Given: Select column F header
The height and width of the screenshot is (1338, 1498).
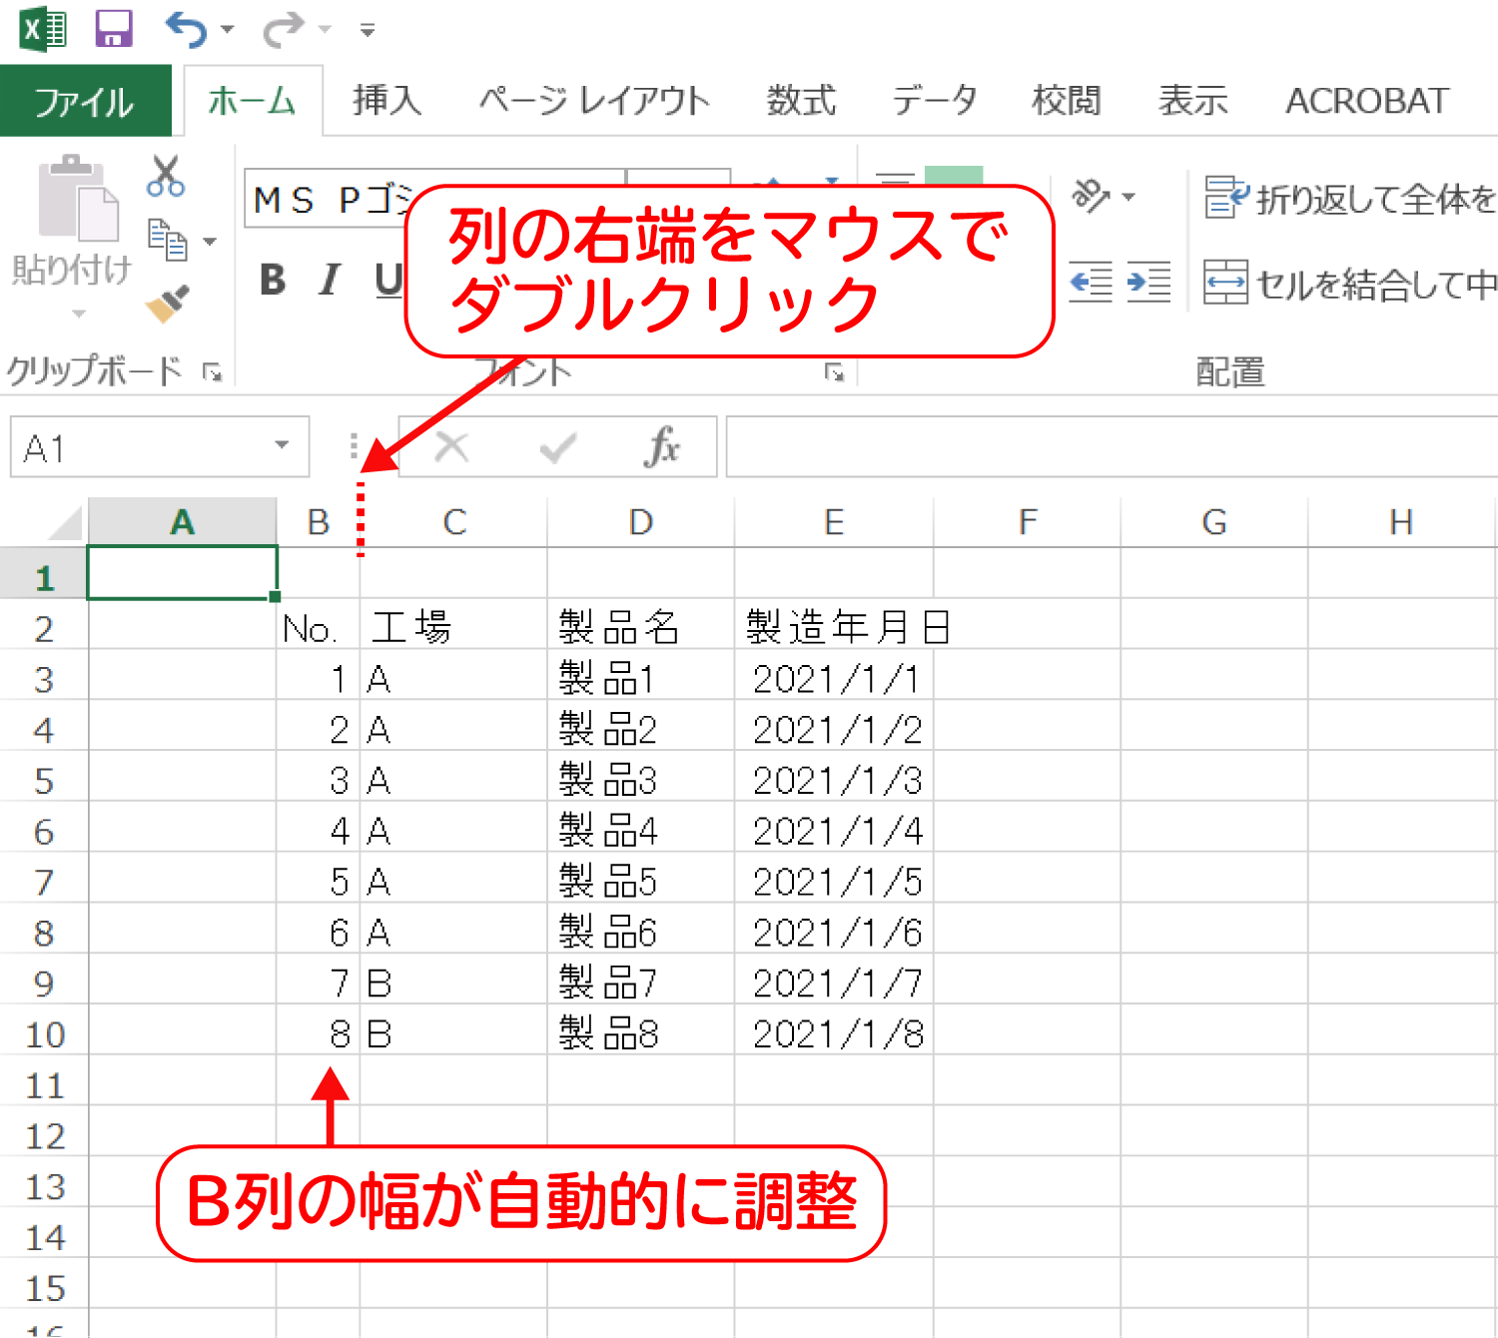Looking at the screenshot, I should 1028,522.
